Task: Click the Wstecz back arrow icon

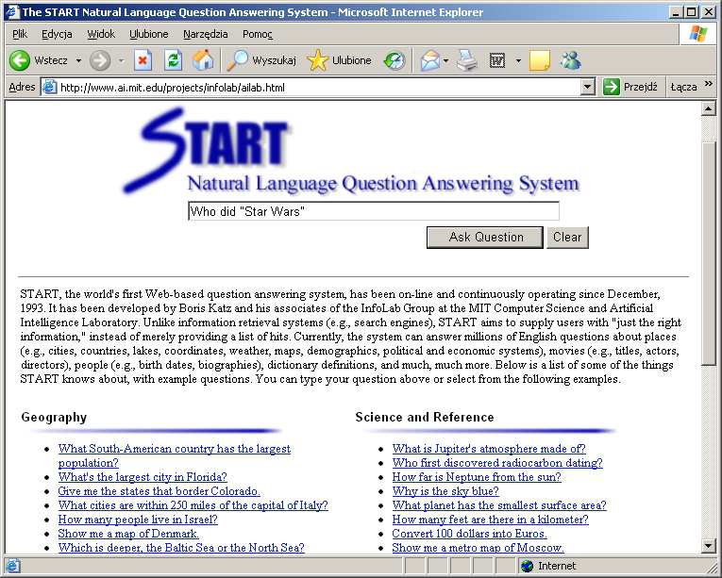Action: click(19, 60)
